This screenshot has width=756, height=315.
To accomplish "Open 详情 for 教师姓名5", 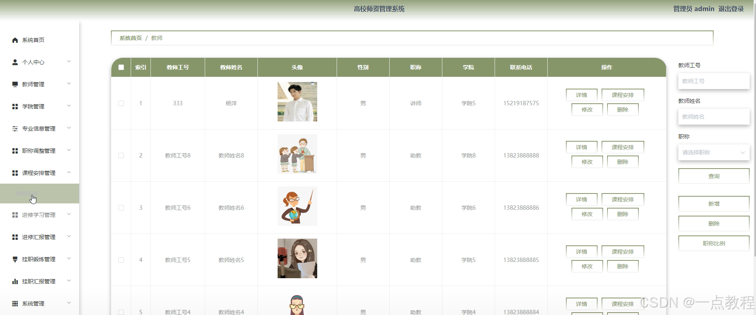I will (x=581, y=252).
